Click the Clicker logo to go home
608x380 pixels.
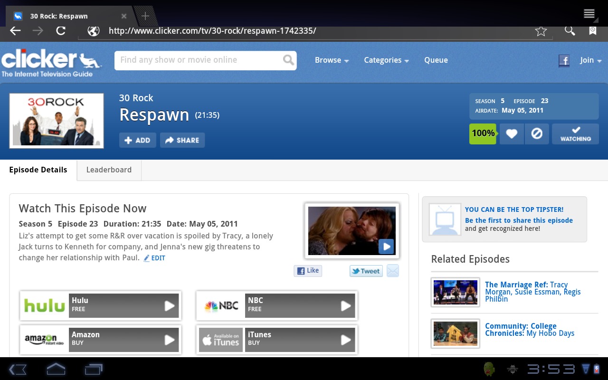coord(51,63)
